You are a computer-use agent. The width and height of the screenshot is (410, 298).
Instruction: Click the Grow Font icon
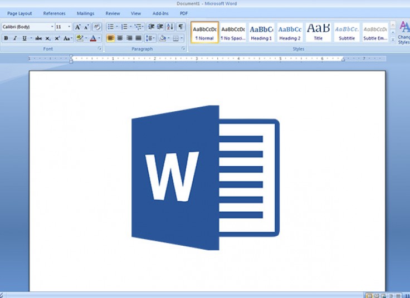77,27
